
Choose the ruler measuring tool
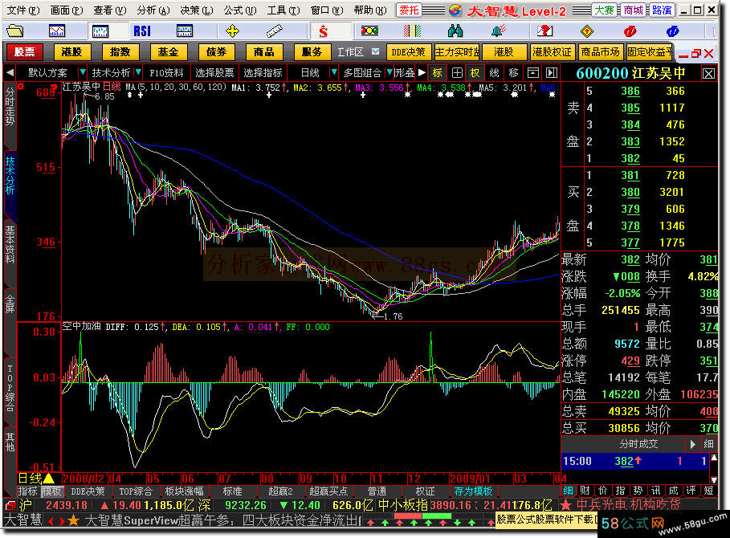pos(274,31)
